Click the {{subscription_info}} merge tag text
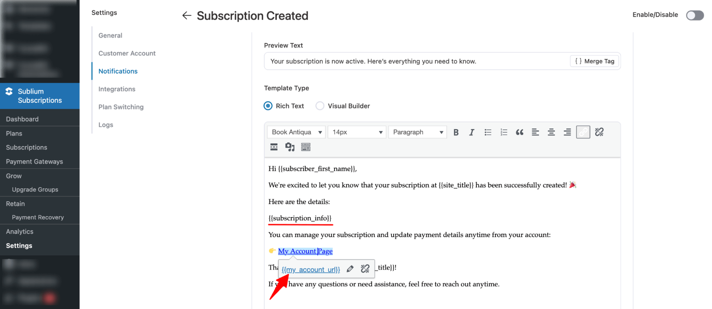The height and width of the screenshot is (309, 712). pyautogui.click(x=300, y=218)
